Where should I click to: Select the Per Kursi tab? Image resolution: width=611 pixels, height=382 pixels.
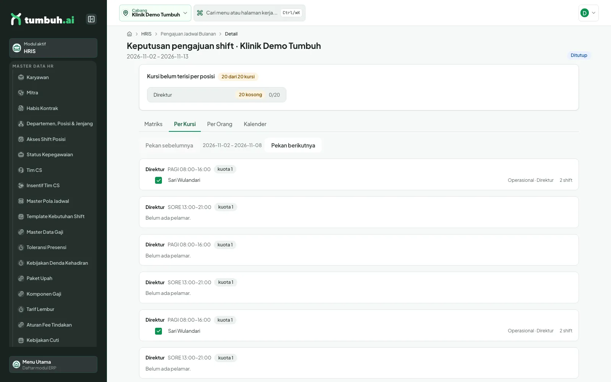(185, 124)
